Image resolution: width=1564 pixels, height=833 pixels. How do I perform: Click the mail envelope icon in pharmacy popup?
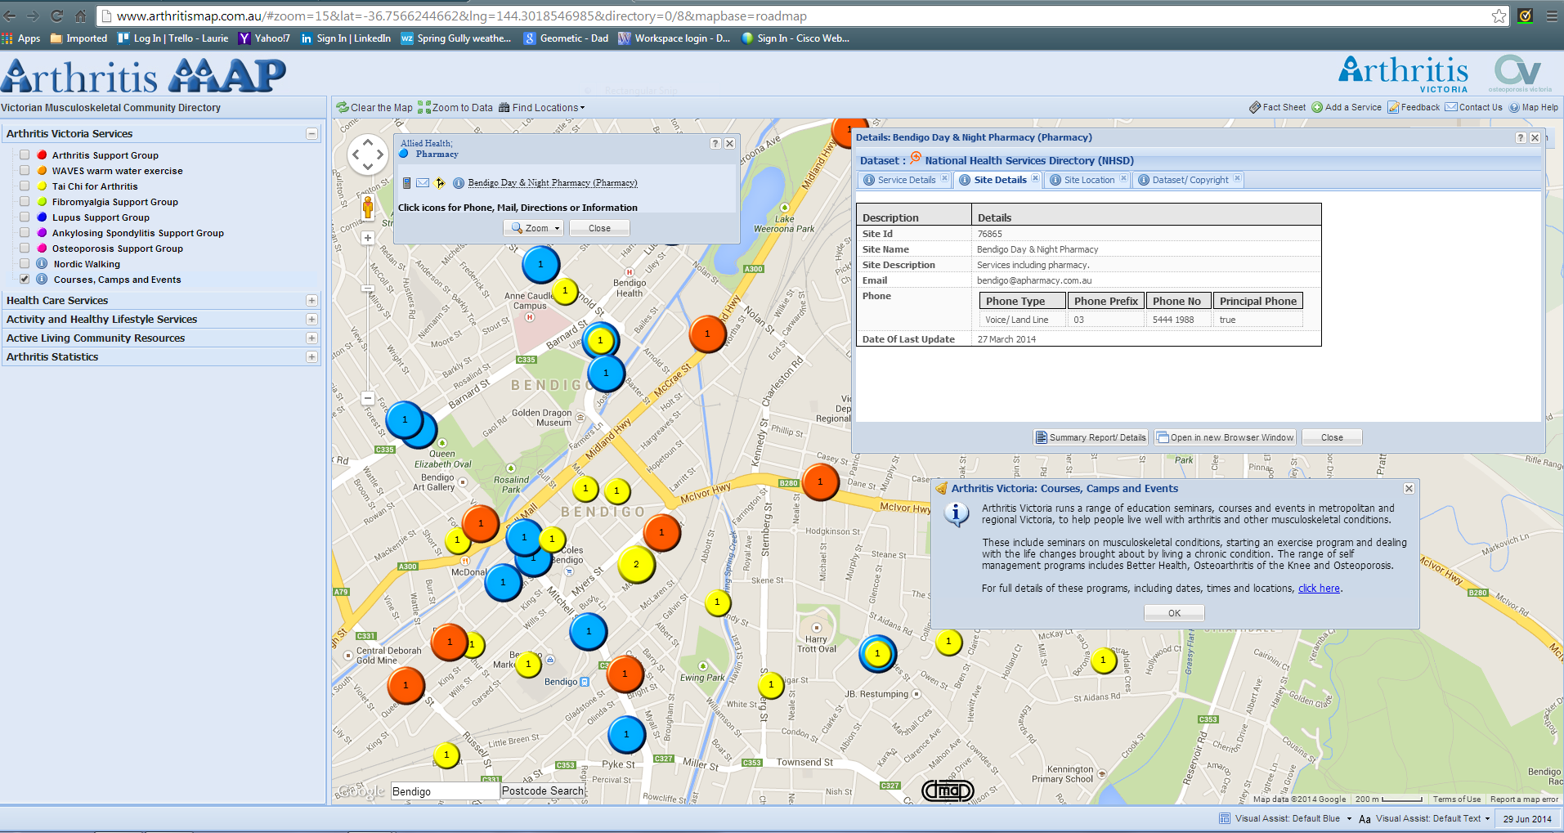423,183
